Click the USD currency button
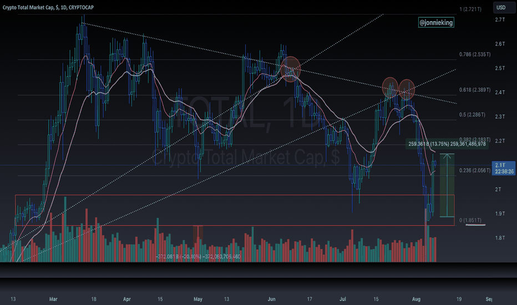Screen dimensions: 517x305 tap(504, 7)
